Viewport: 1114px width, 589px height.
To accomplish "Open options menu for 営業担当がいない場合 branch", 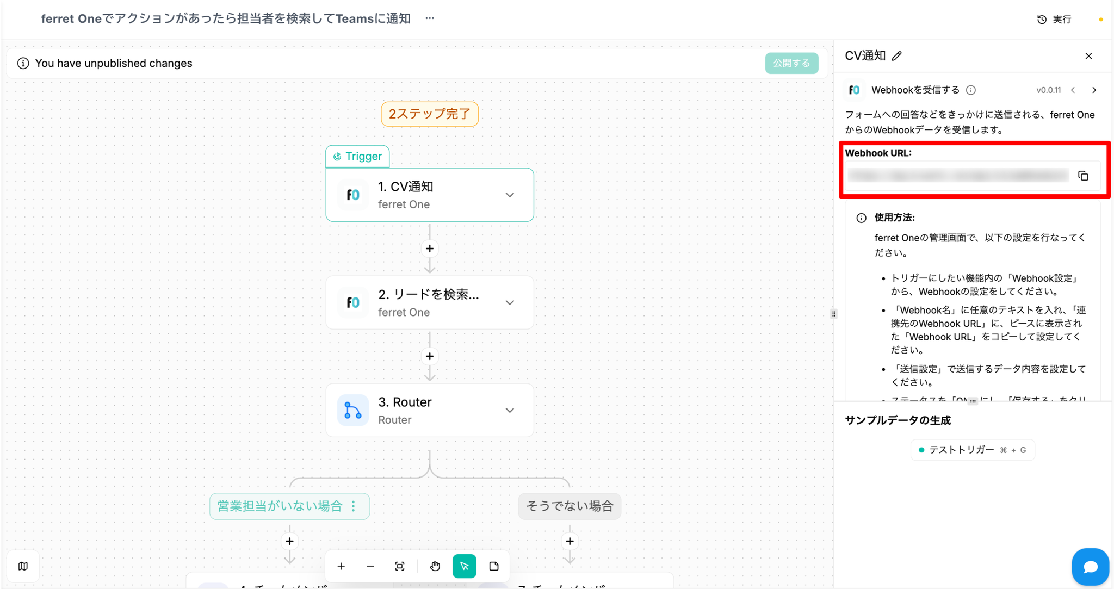I will pos(354,506).
